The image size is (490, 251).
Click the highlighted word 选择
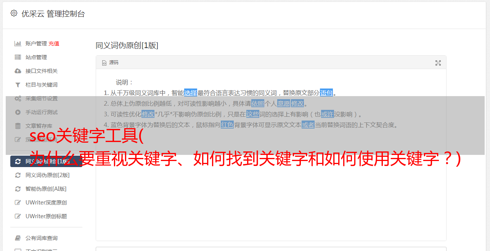[191, 93]
